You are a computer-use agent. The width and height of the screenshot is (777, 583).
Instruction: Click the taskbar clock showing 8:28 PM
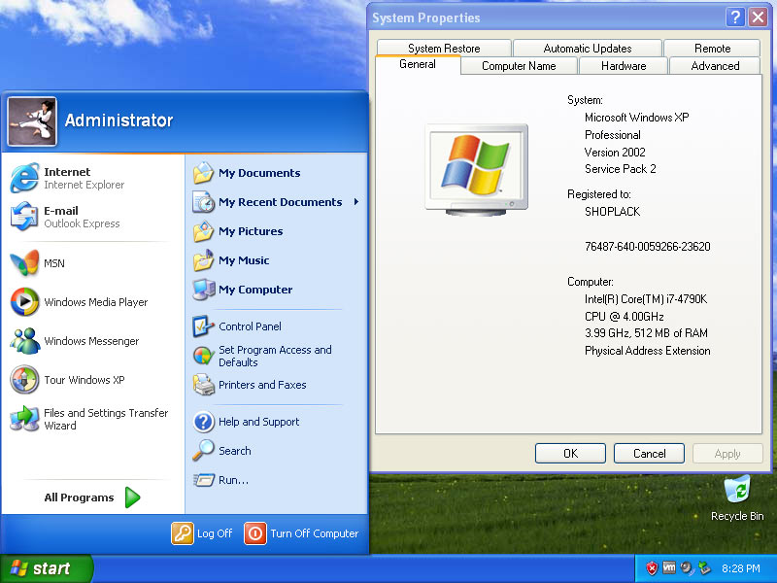pyautogui.click(x=741, y=568)
